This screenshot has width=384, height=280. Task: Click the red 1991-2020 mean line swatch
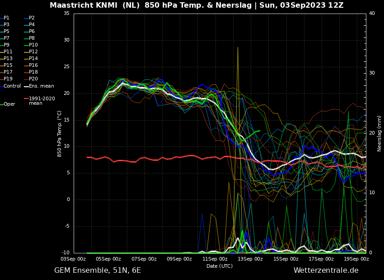pyautogui.click(x=26, y=98)
